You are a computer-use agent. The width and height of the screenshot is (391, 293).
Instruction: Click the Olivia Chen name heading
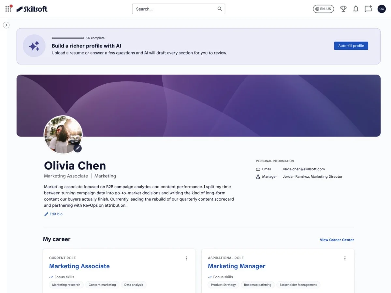tap(75, 166)
